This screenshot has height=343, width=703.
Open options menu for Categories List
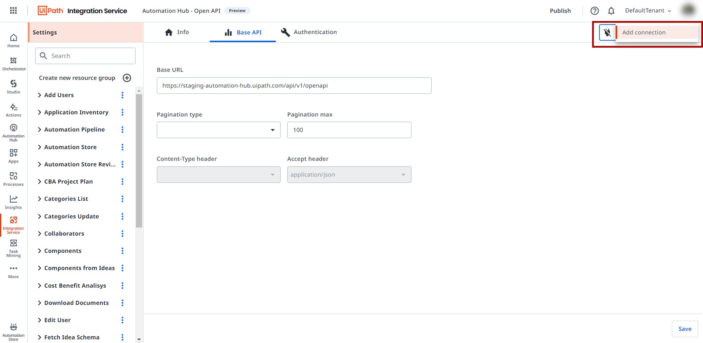tap(122, 199)
